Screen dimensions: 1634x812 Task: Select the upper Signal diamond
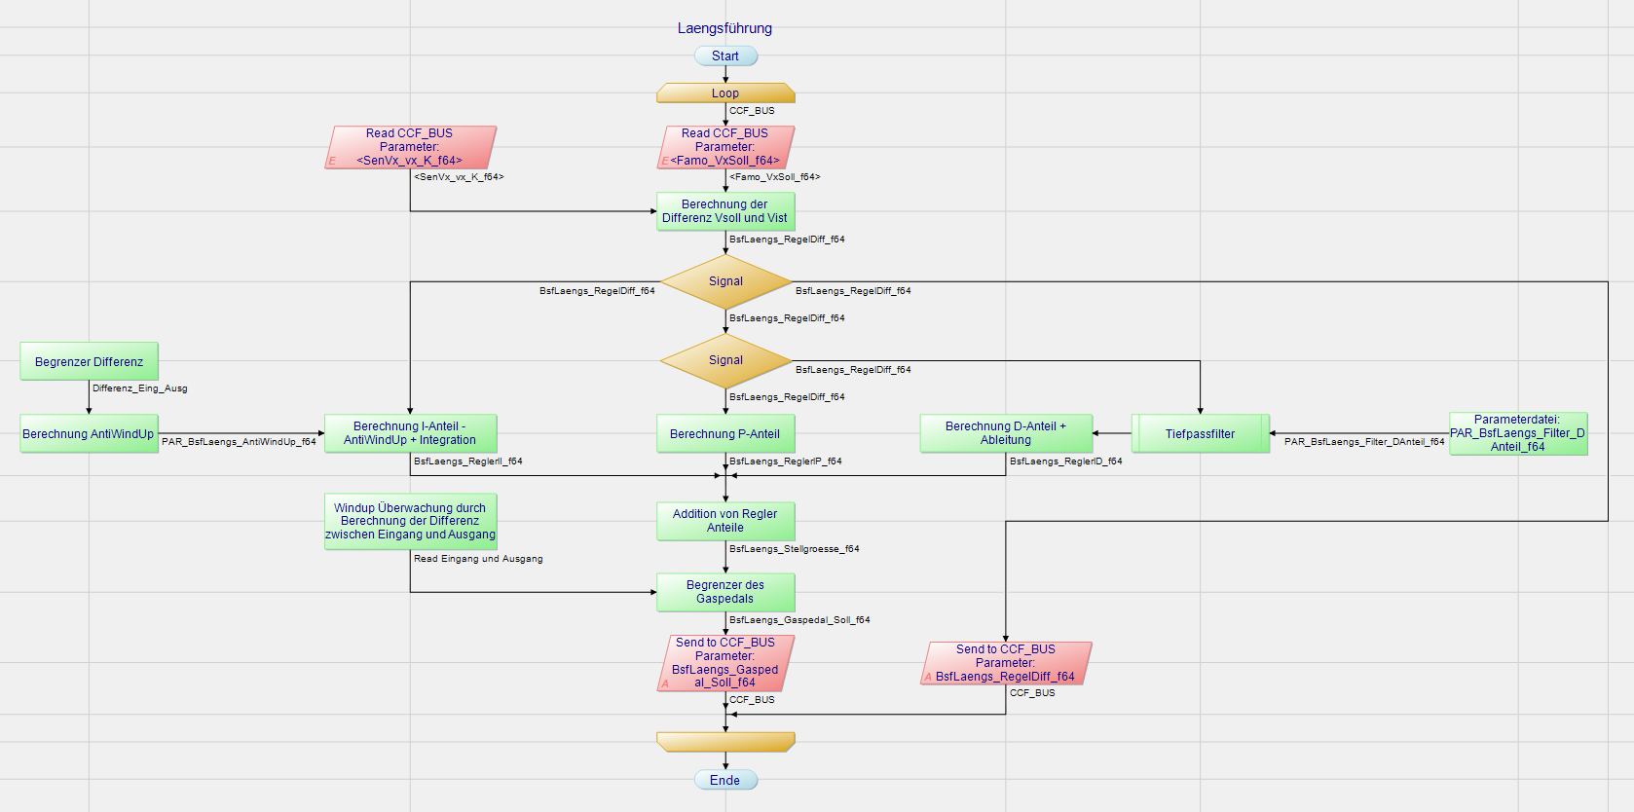(725, 281)
